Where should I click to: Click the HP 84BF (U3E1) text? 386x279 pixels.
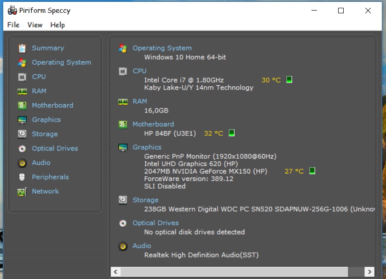170,134
